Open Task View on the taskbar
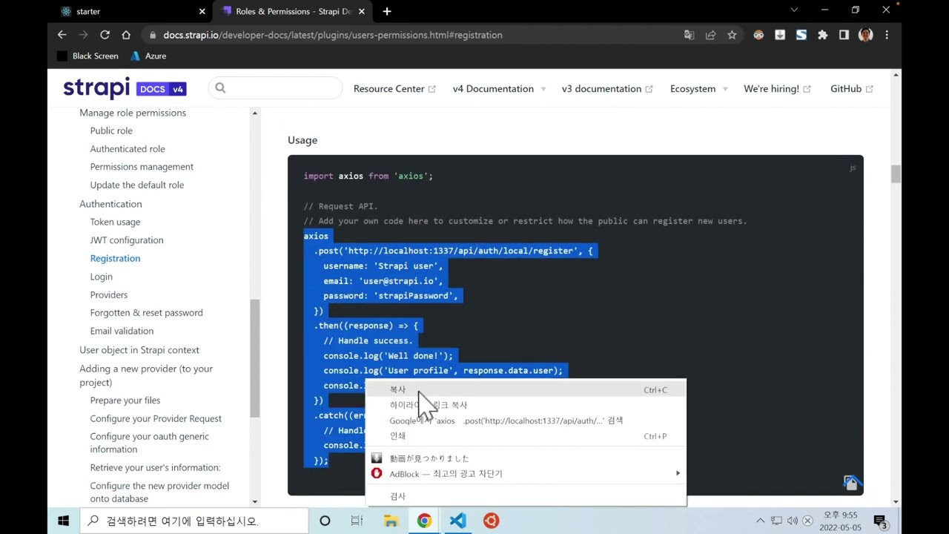Screen dimensions: 949x534 coord(357,521)
